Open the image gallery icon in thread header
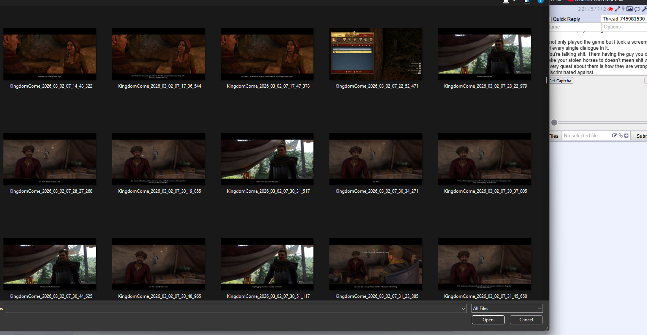Image resolution: width=647 pixels, height=335 pixels. pos(630,9)
